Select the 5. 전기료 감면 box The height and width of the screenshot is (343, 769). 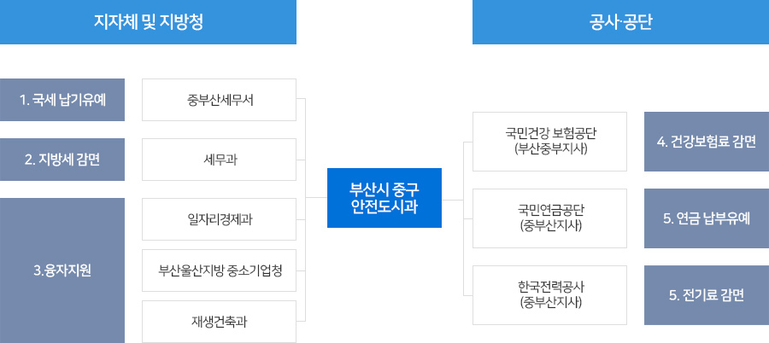click(x=707, y=295)
